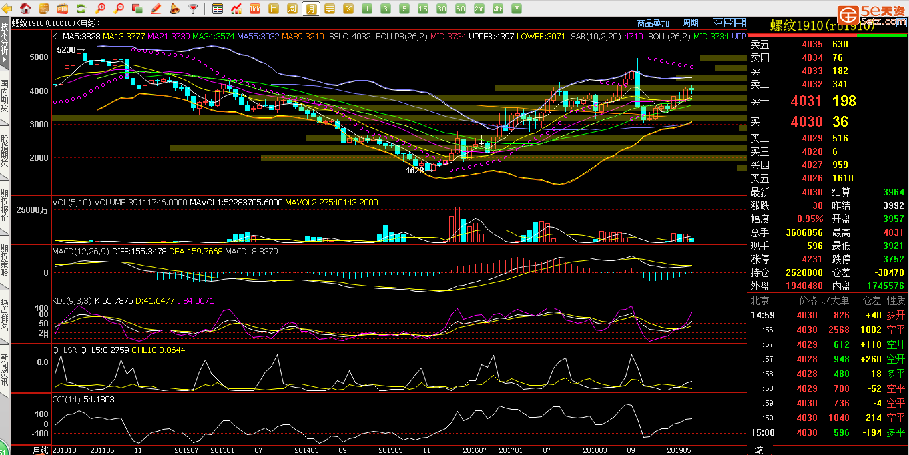This screenshot has width=909, height=455.
Task: Click the X period icon
Action: pyautogui.click(x=348, y=9)
